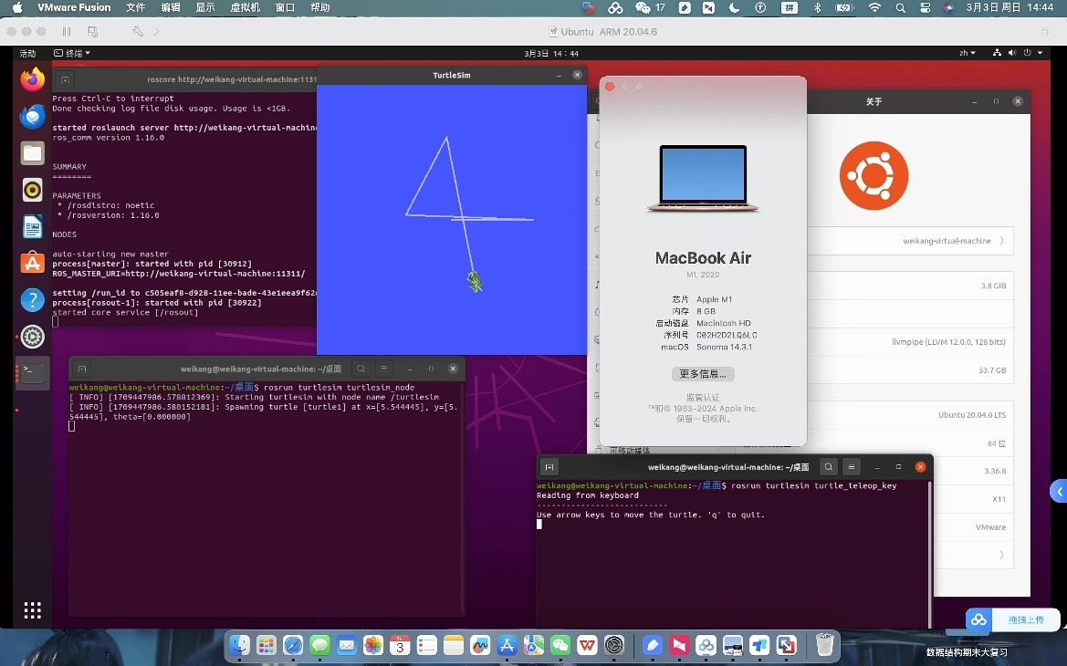The image size is (1067, 666).
Task: Open the 虚拟机 menu in menu bar
Action: point(245,7)
